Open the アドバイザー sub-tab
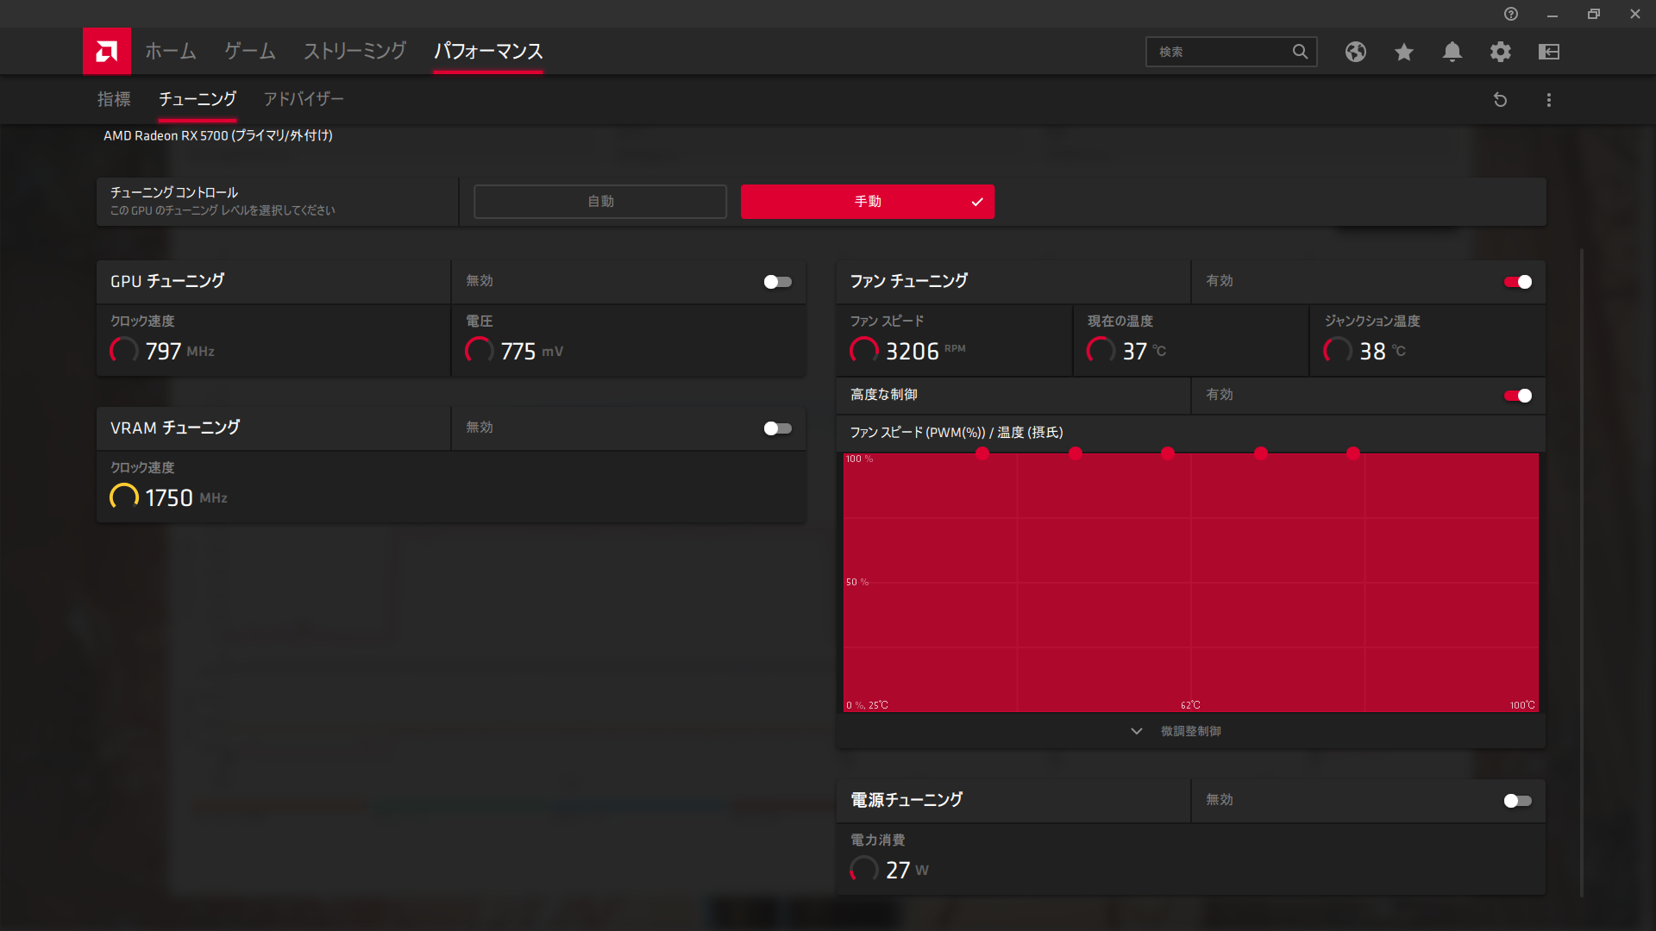This screenshot has width=1656, height=931. coord(304,100)
